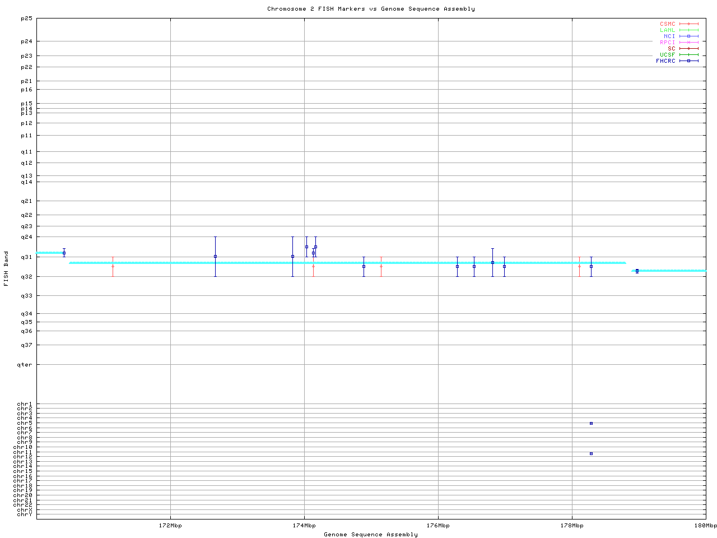Click the 180Mbp x-axis tick label
The image size is (717, 538).
tap(705, 526)
